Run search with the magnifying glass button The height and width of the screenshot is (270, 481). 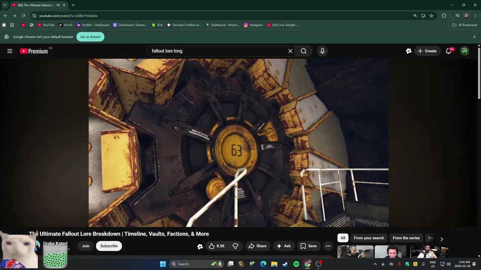[304, 51]
